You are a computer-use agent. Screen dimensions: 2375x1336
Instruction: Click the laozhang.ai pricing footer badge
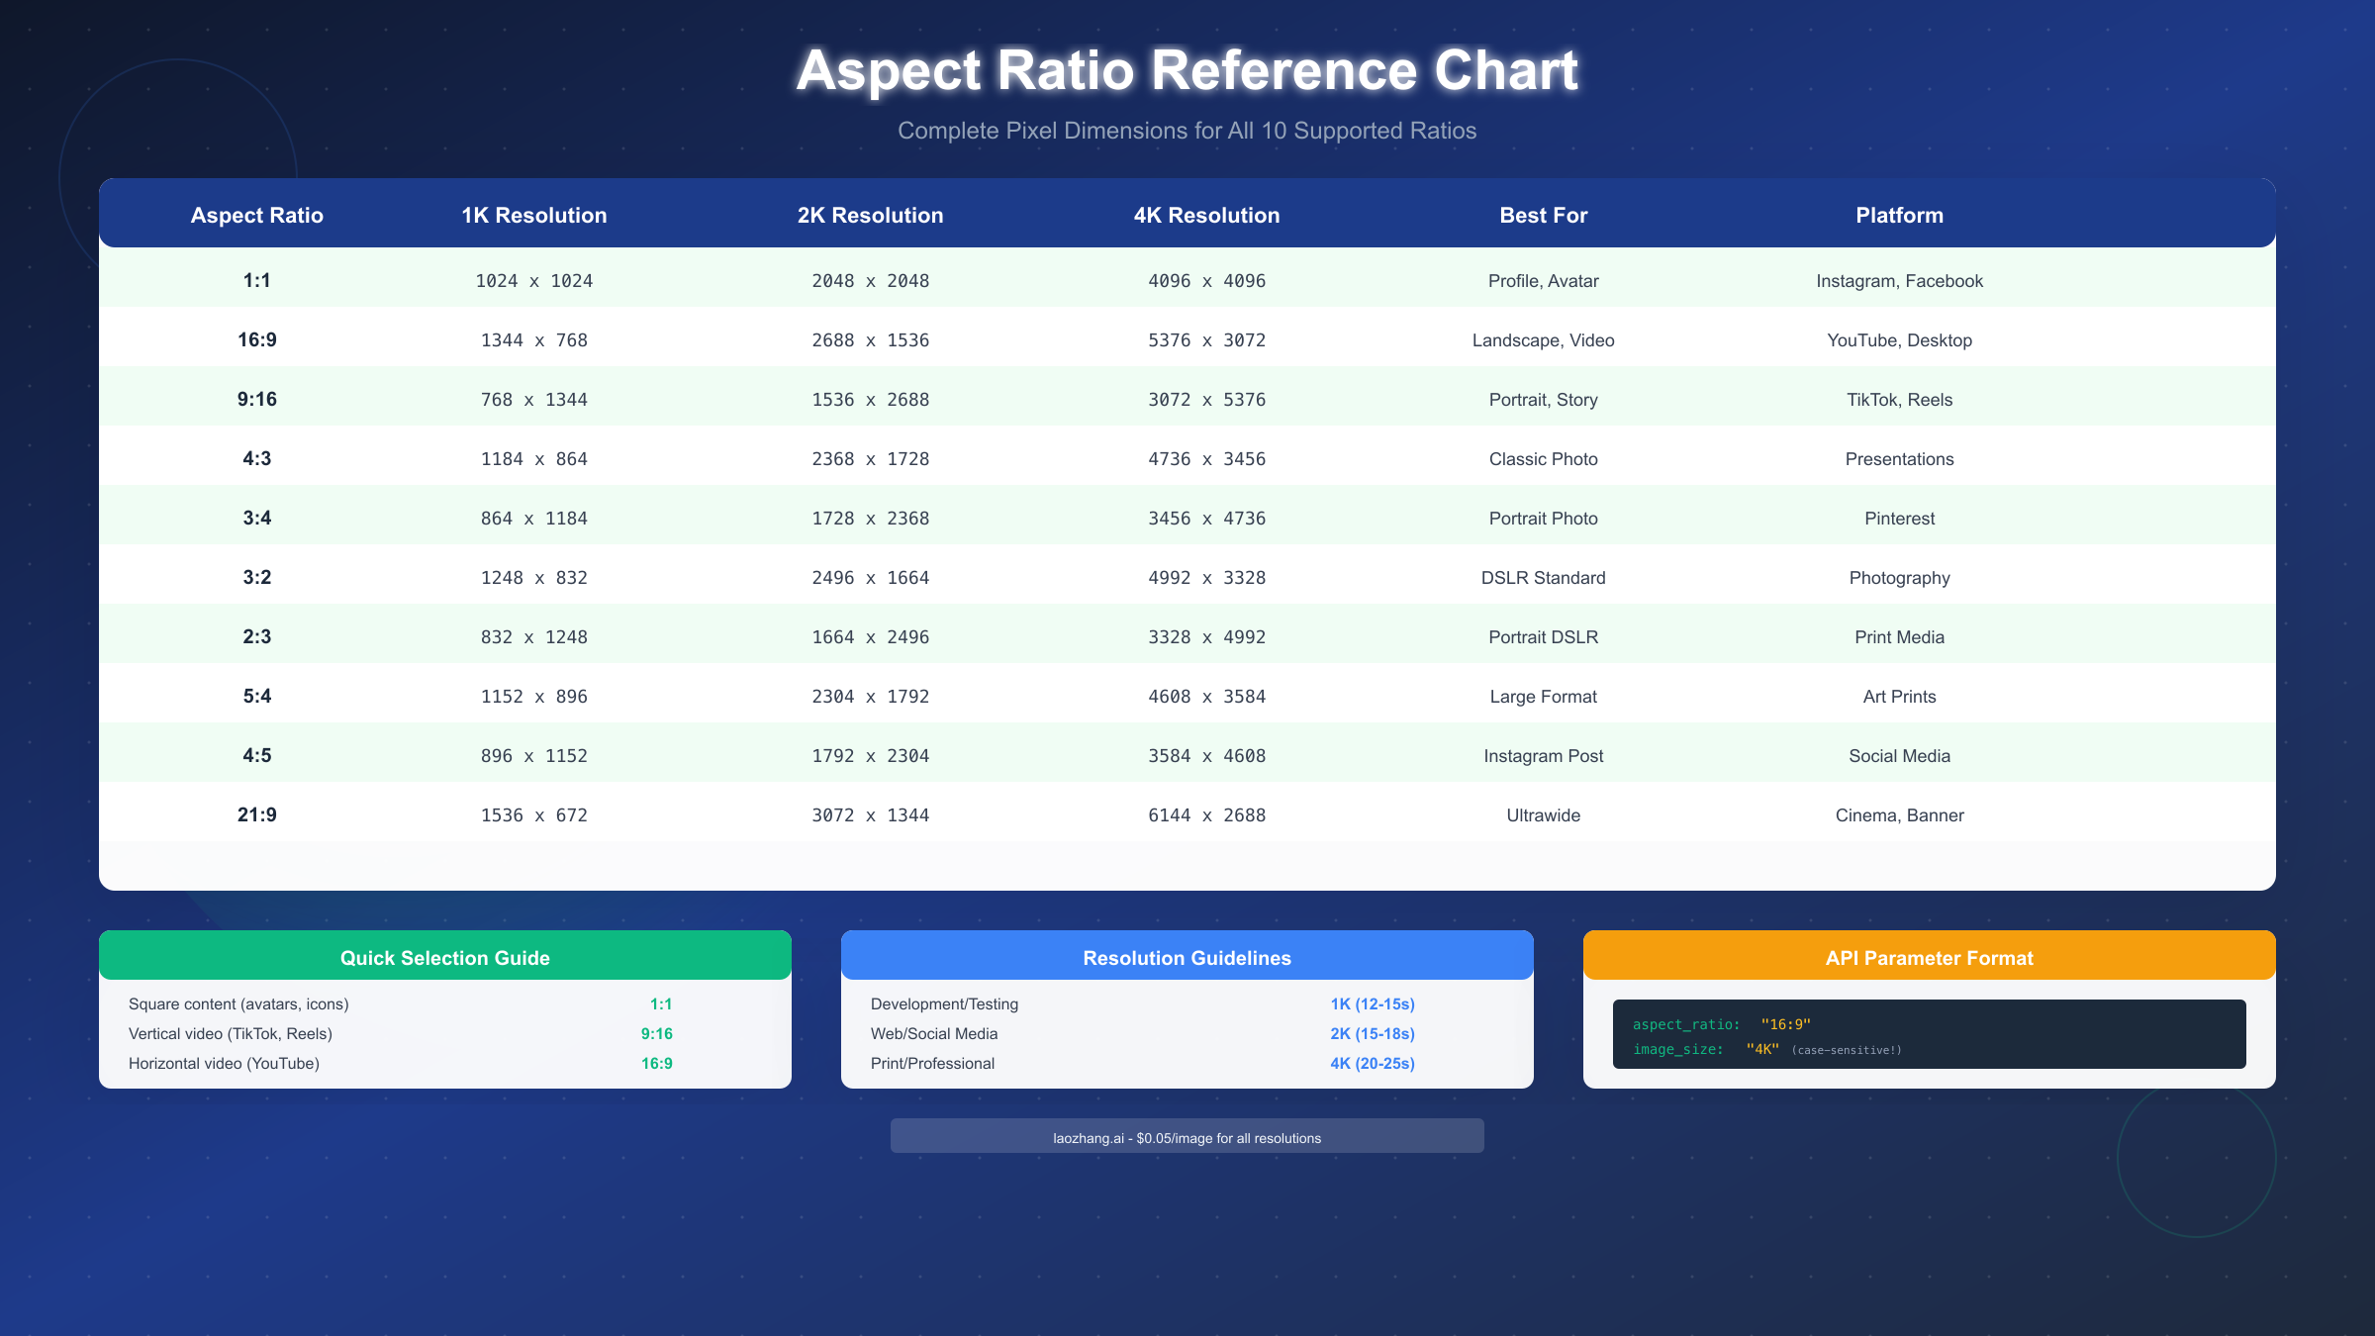pos(1187,1137)
